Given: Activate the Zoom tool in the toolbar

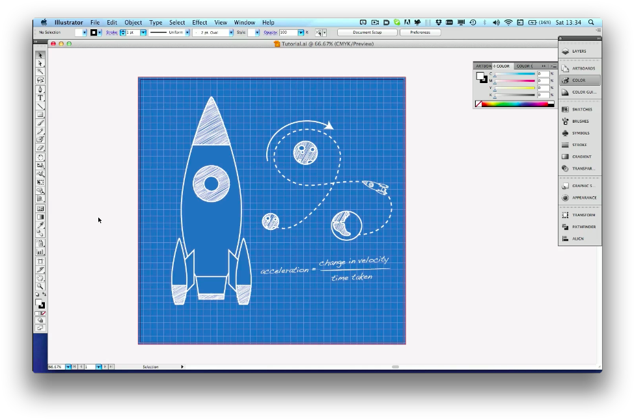Looking at the screenshot, I should 40,285.
